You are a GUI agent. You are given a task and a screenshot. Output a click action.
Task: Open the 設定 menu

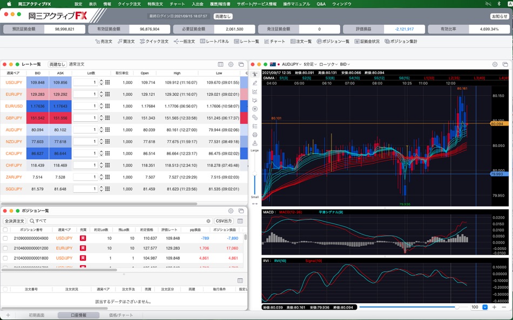pos(78,4)
